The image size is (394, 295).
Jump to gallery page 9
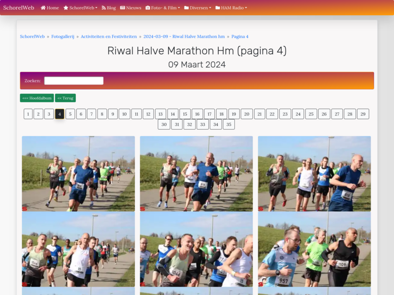point(113,114)
